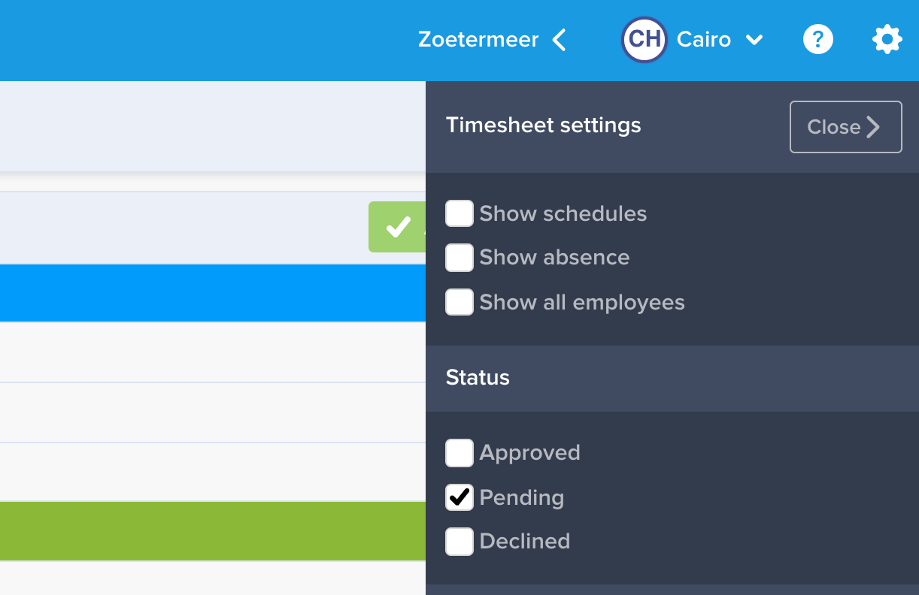Check the Declined status filter
This screenshot has height=595, width=919.
[x=459, y=542]
